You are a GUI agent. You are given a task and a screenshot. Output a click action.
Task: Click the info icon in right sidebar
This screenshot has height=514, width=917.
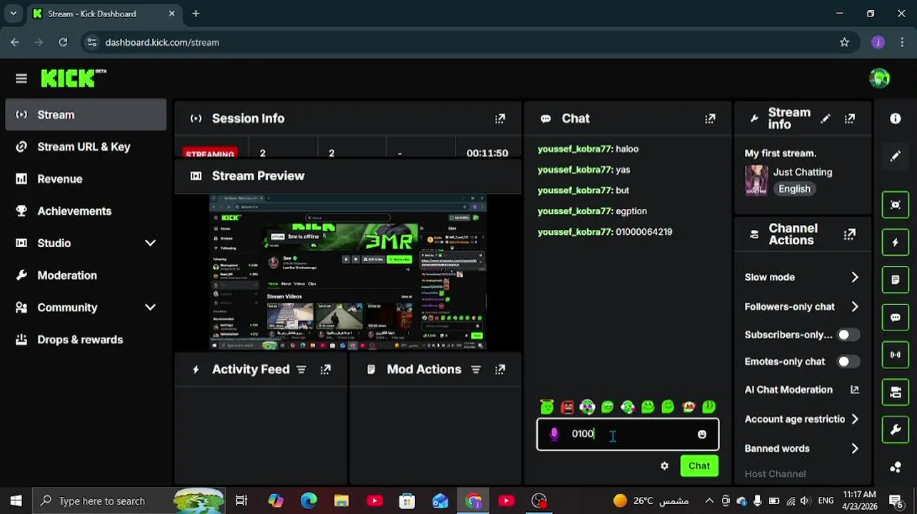point(896,119)
